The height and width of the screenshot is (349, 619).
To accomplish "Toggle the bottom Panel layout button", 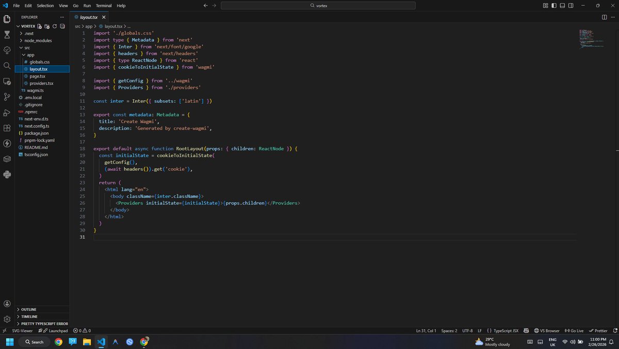I will coord(562,5).
